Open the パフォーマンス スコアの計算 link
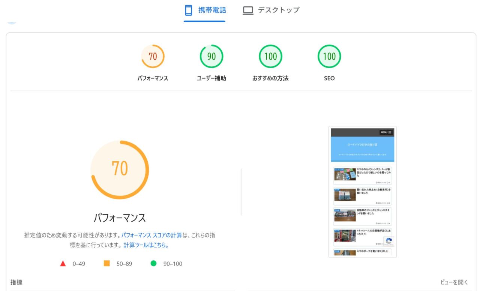Viewport: 480px width, 291px height. pyautogui.click(x=151, y=235)
